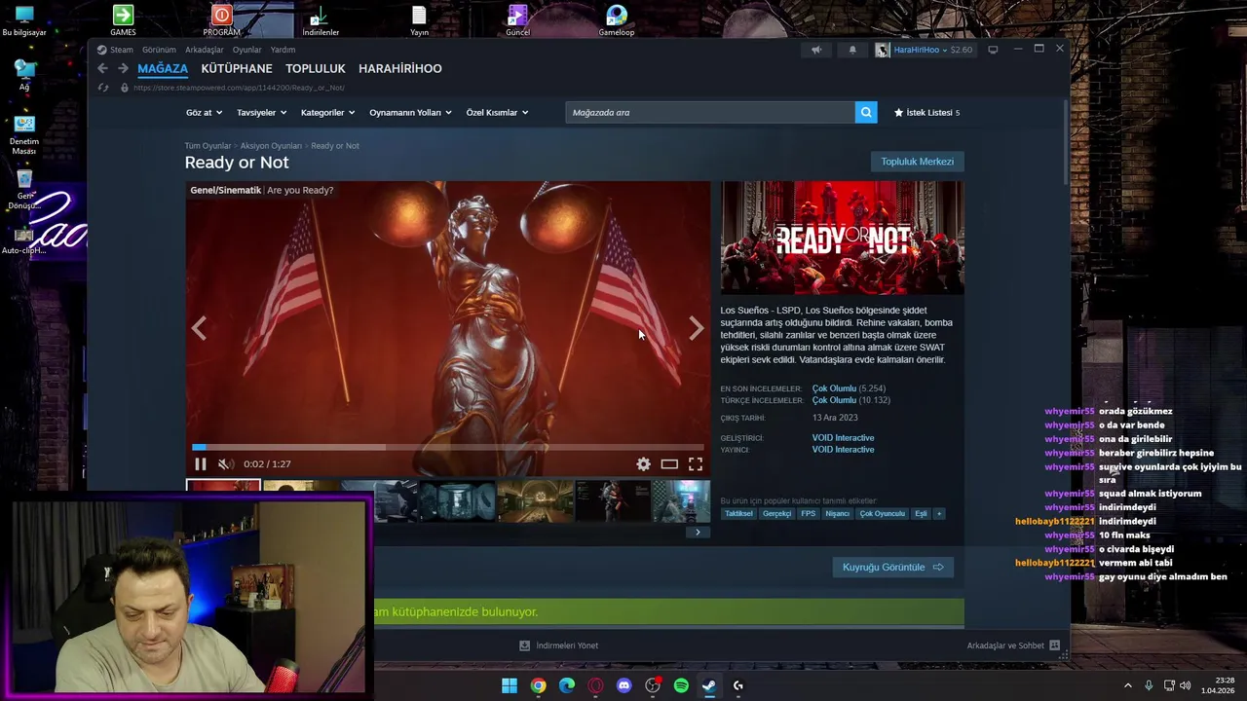The image size is (1247, 701).
Task: Show previous media with left arrow
Action: coord(199,329)
